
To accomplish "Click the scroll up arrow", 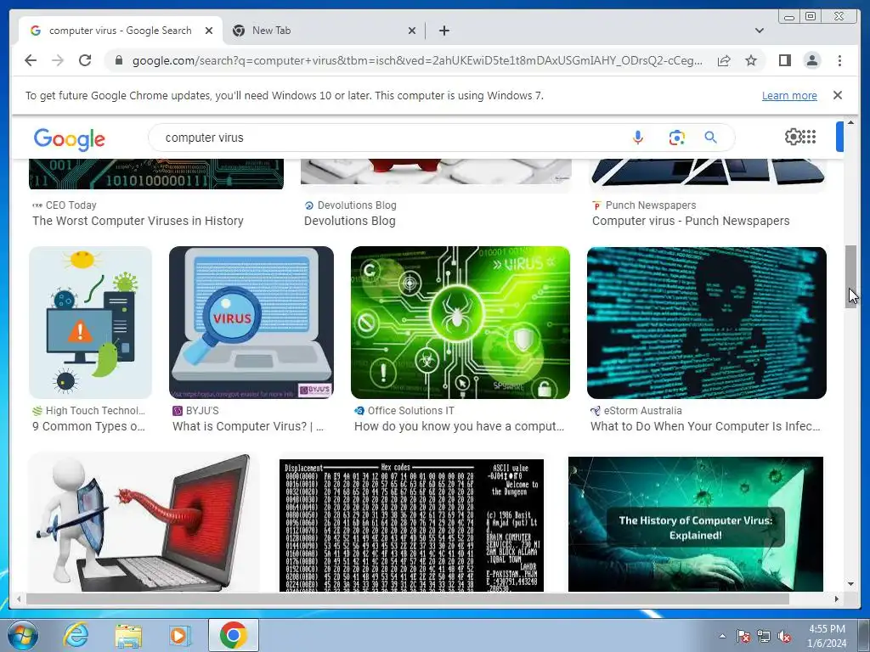I will point(850,122).
